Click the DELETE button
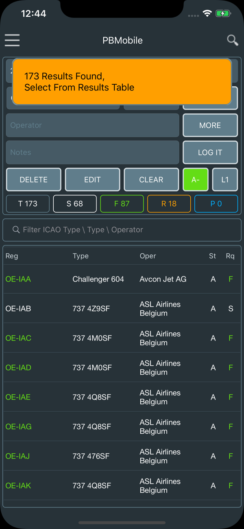The width and height of the screenshot is (244, 529). (34, 180)
